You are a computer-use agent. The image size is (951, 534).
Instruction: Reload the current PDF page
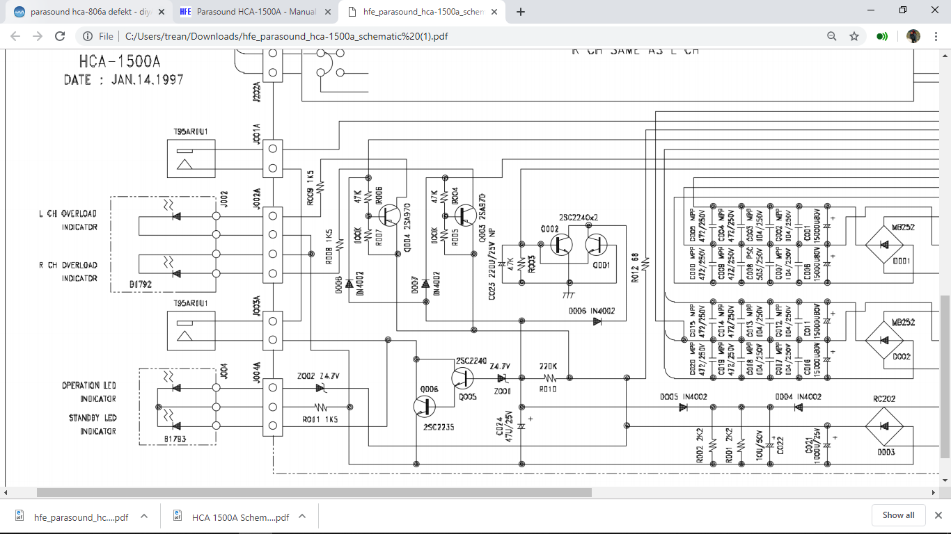point(60,36)
